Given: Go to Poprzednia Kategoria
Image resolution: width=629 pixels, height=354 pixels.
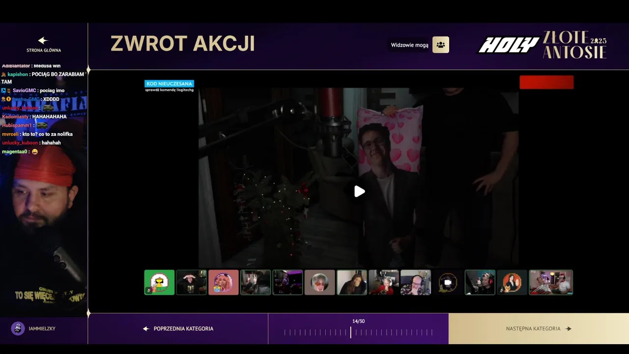Looking at the screenshot, I should pos(178,328).
